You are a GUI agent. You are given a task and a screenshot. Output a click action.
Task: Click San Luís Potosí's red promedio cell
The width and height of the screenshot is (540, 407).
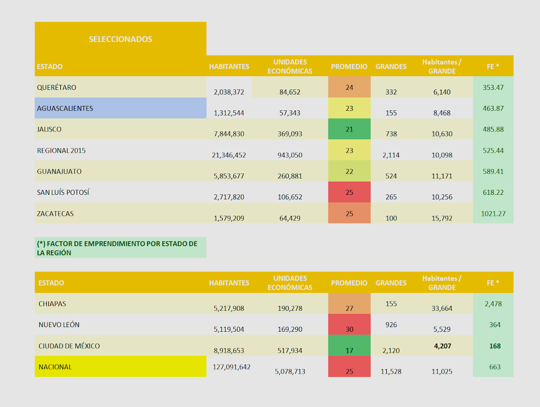[349, 192]
